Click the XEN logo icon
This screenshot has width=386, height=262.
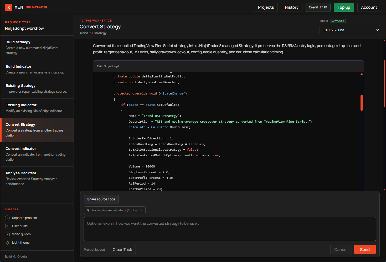(9, 7)
